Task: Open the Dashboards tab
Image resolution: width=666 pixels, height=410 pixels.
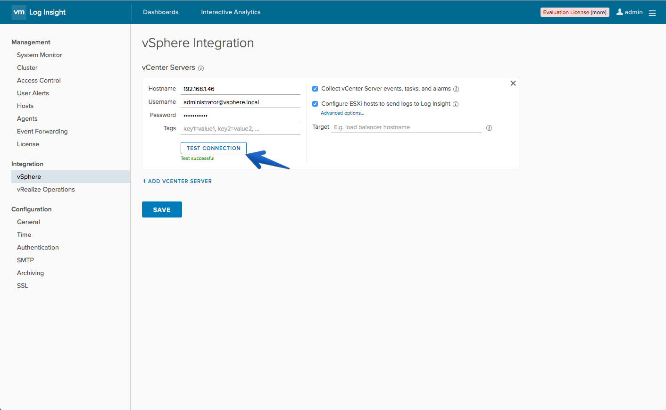Action: tap(161, 12)
